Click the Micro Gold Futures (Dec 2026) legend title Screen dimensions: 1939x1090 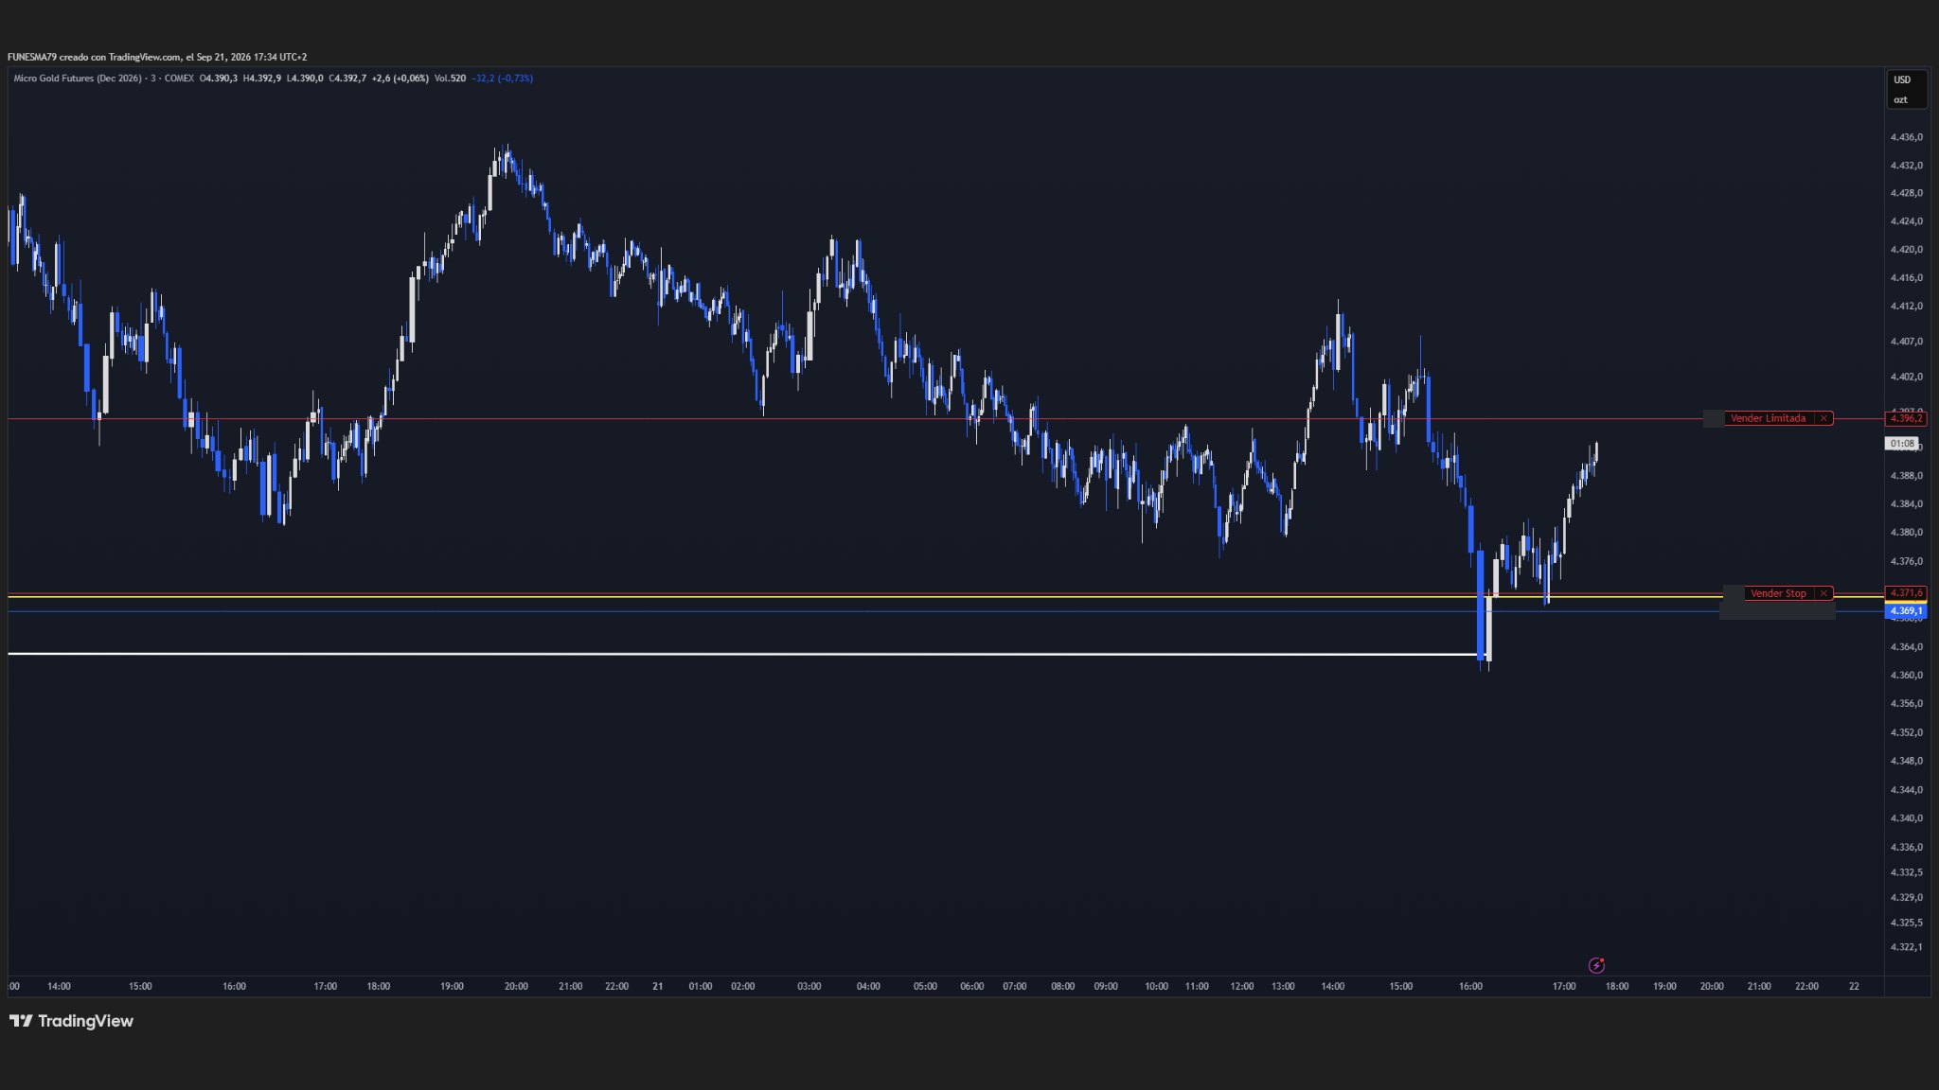click(79, 79)
